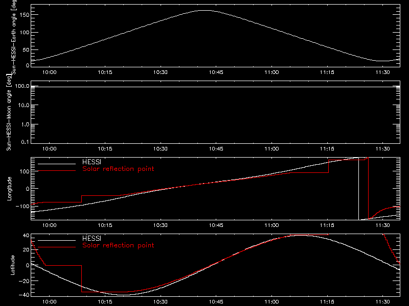Click red legend line sample in Latitude plot
The image size is (409, 306).
pos(57,247)
